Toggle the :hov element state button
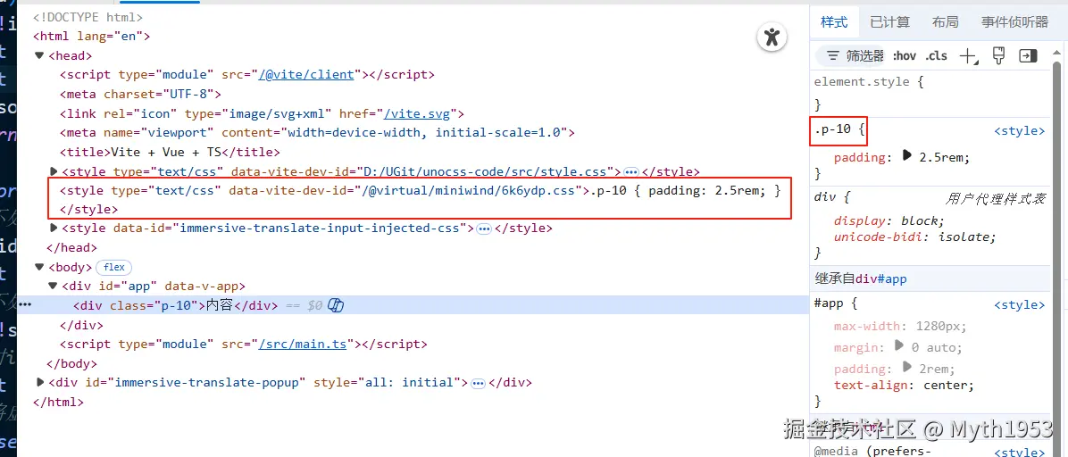 [x=905, y=56]
